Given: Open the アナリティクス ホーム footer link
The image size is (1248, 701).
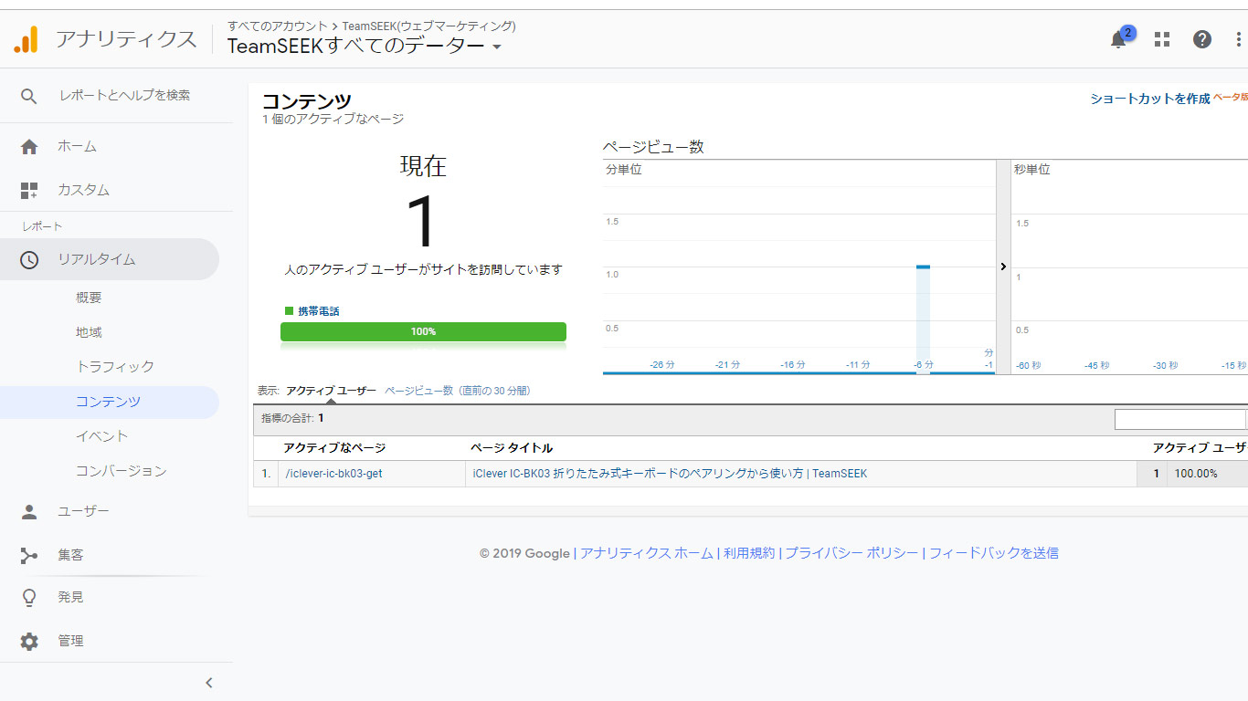Looking at the screenshot, I should point(647,553).
